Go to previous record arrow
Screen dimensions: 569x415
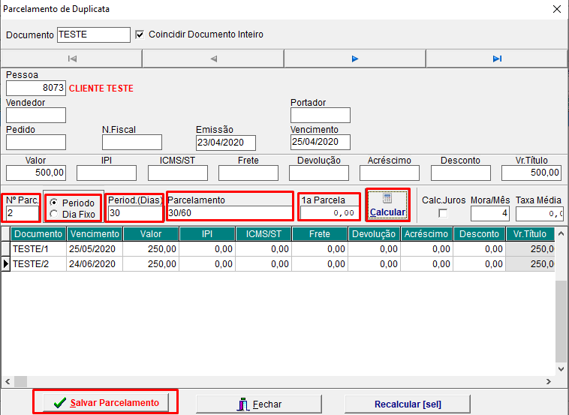pyautogui.click(x=213, y=59)
